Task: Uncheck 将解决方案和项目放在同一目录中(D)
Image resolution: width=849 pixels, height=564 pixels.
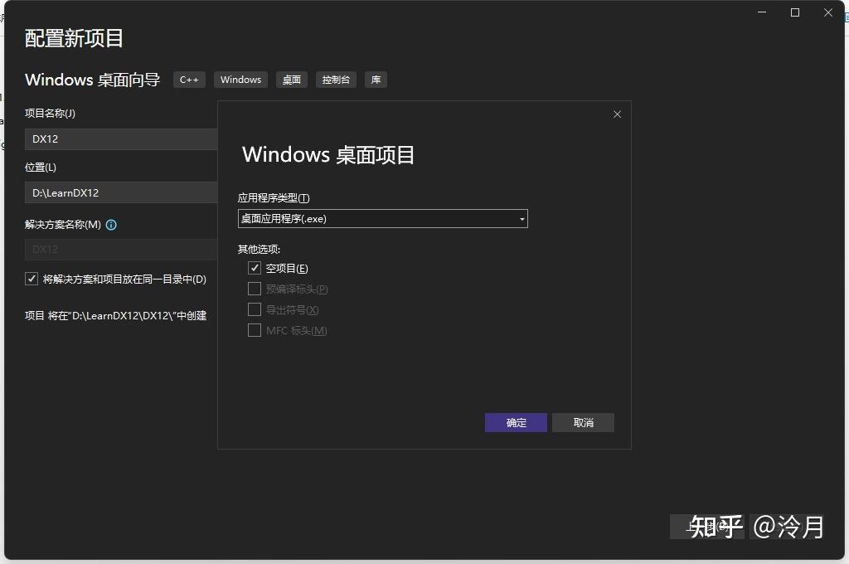Action: click(x=31, y=280)
